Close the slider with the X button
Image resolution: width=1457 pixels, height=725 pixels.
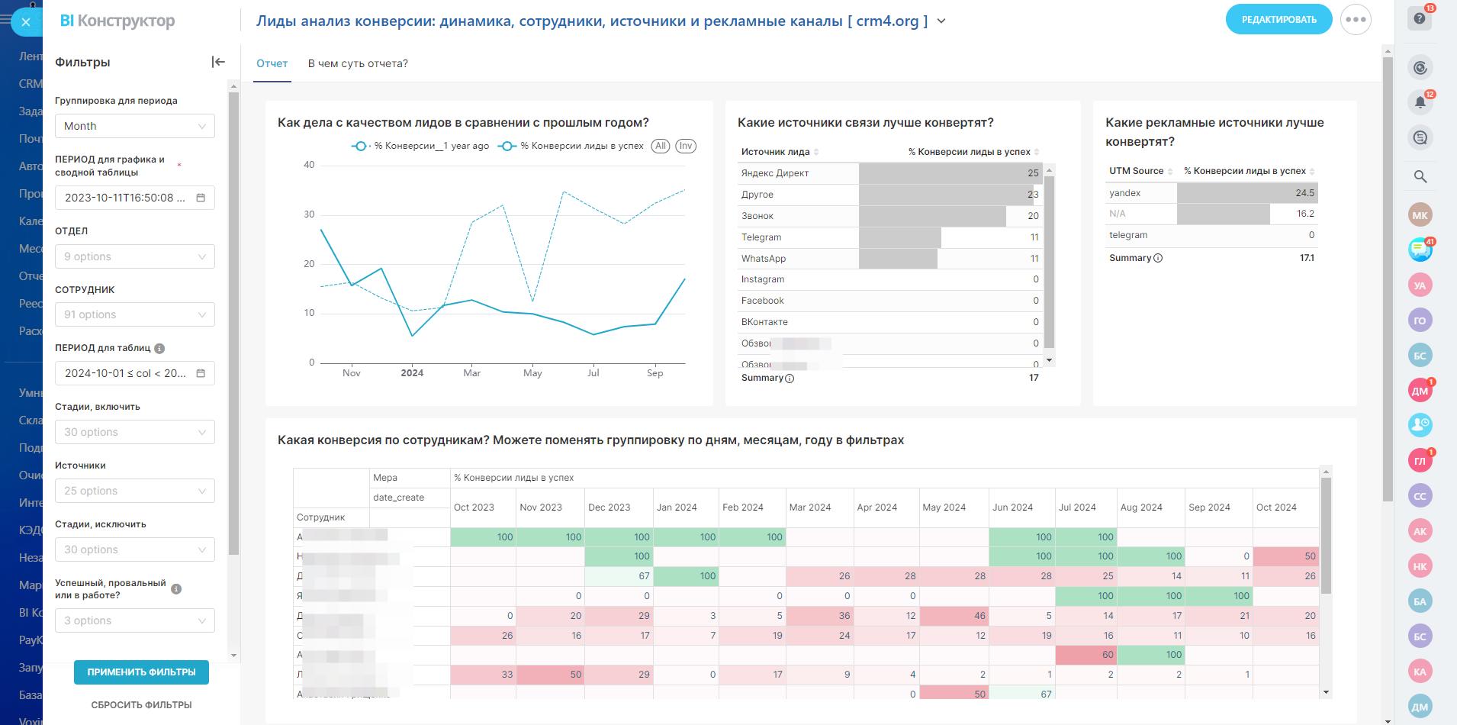pyautogui.click(x=26, y=22)
